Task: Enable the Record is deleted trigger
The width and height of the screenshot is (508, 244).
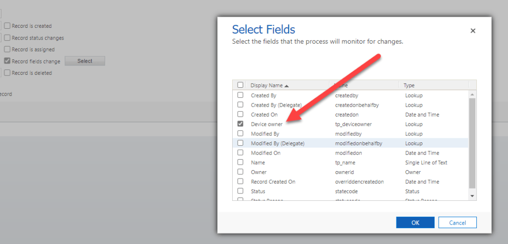Action: 7,73
